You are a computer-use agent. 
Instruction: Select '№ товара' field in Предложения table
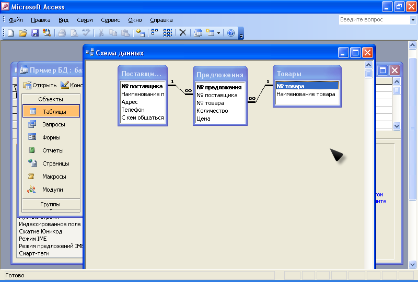(x=220, y=103)
